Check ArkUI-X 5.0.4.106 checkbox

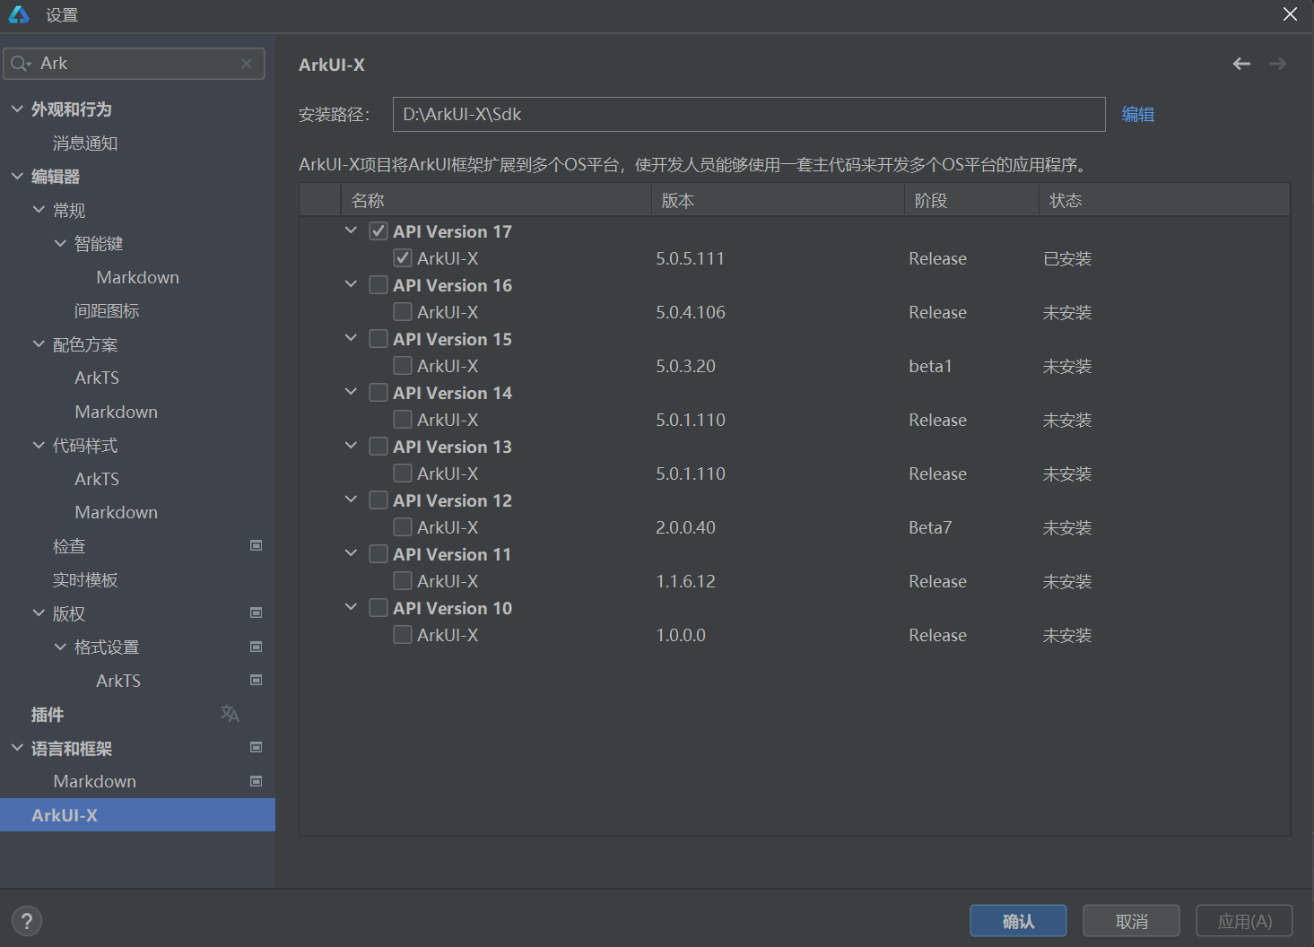point(403,312)
